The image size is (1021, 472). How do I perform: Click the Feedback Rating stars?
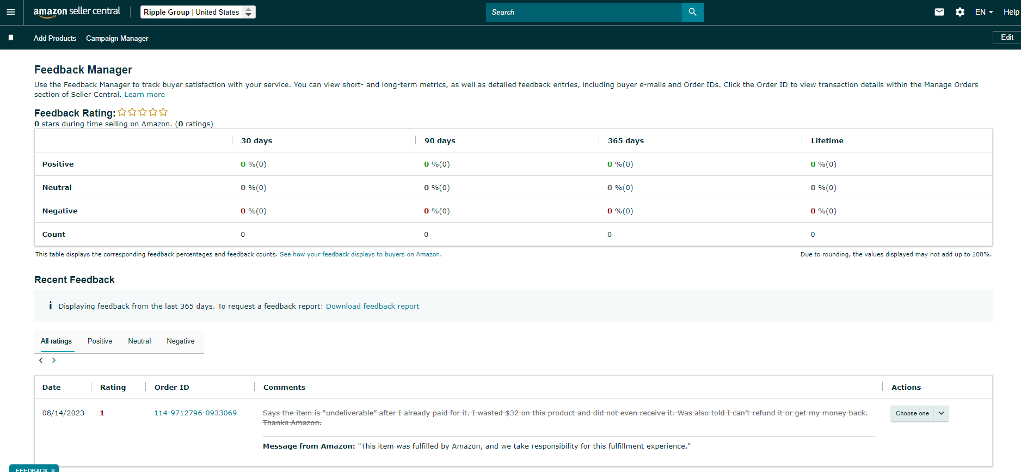click(143, 112)
